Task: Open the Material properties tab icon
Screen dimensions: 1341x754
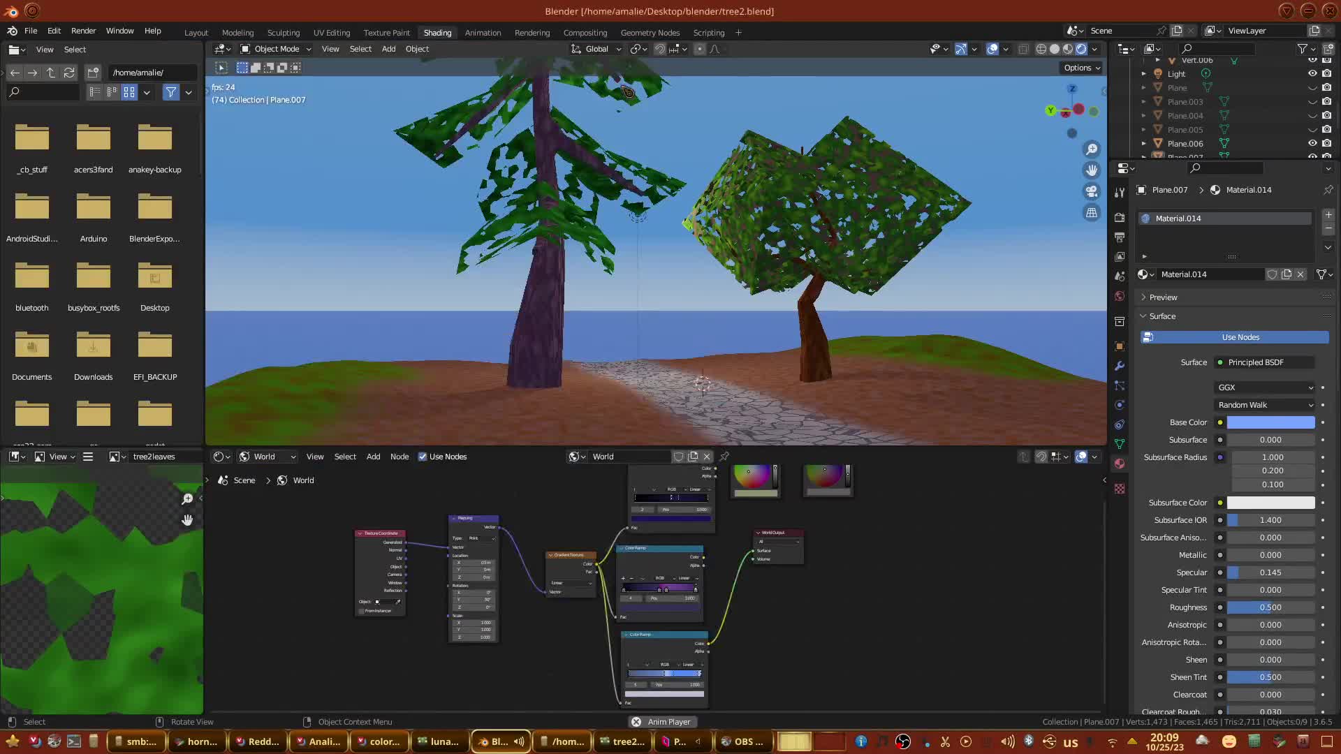Action: point(1120,464)
